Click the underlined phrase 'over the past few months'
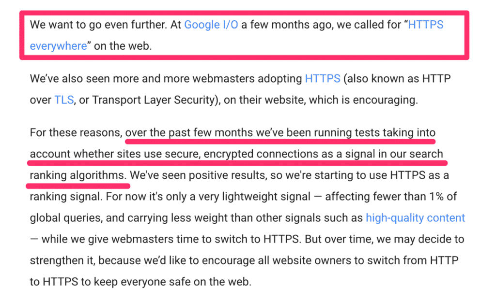 point(188,132)
